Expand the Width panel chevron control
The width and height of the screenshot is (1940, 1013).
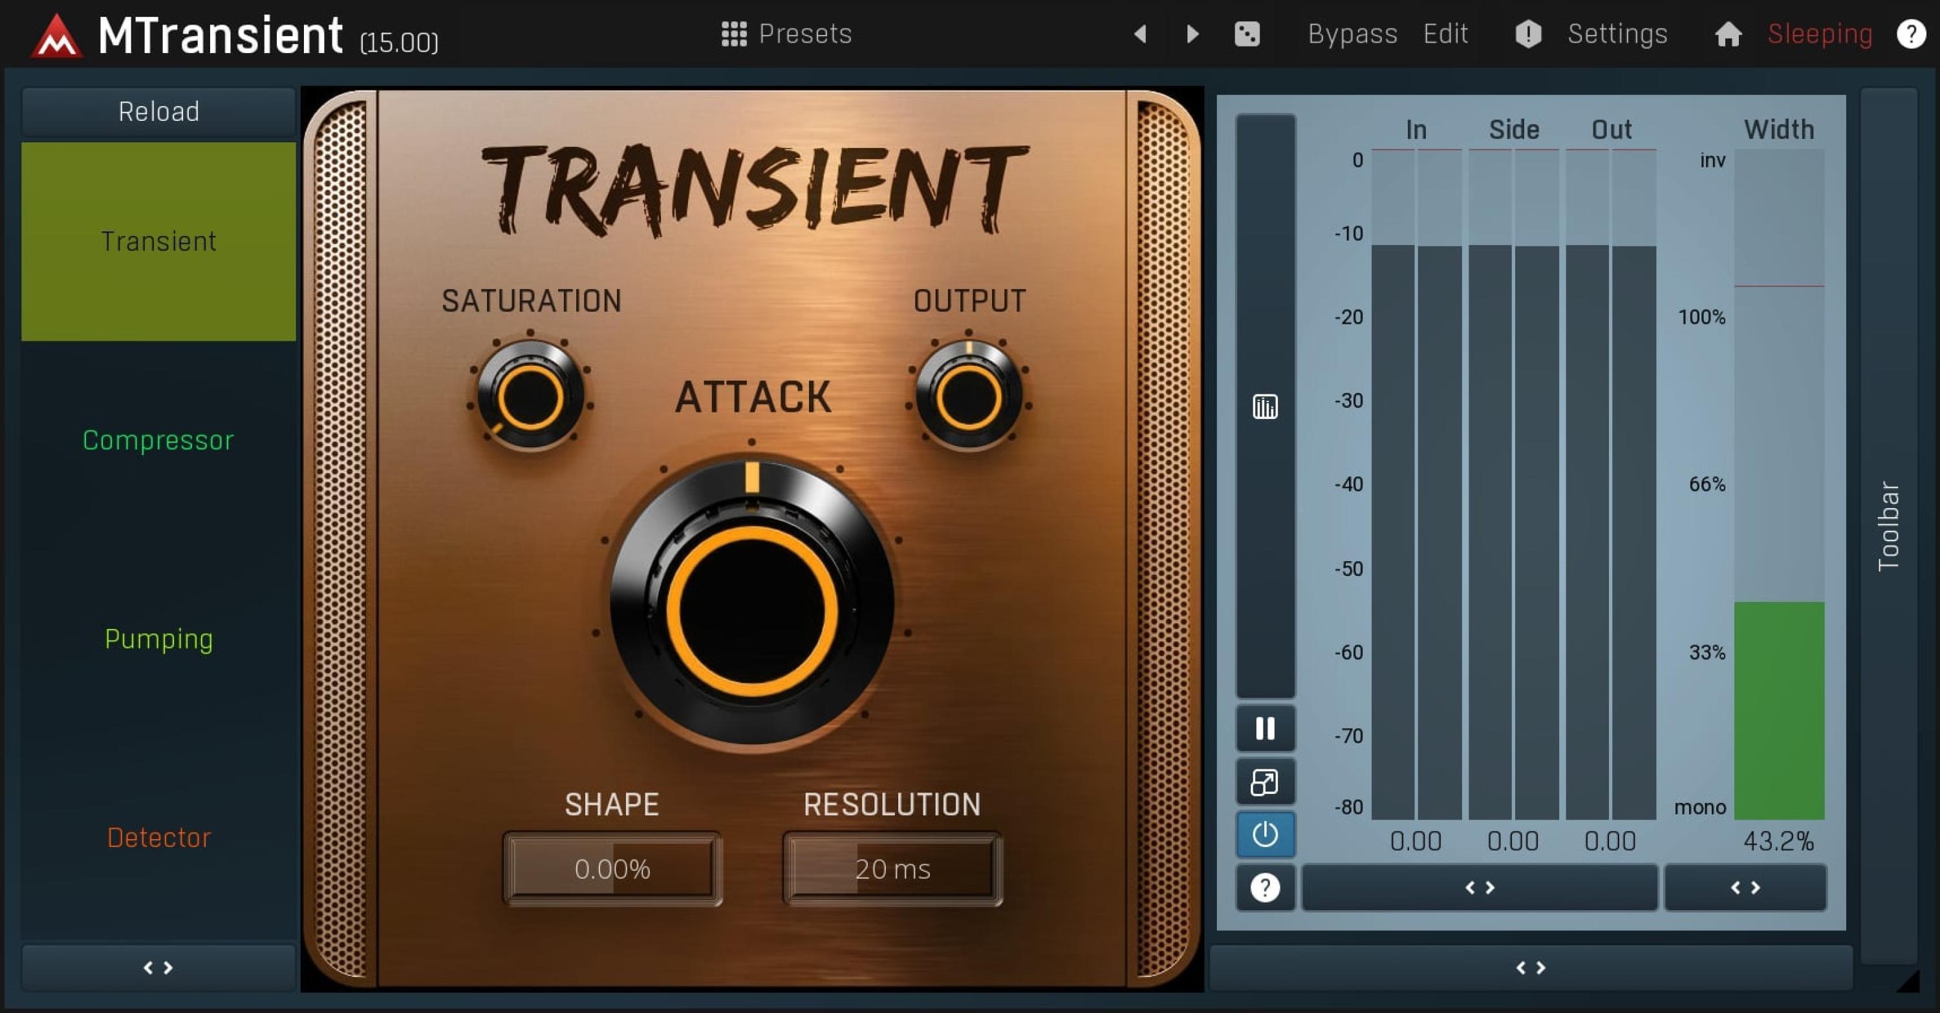[x=1746, y=888]
